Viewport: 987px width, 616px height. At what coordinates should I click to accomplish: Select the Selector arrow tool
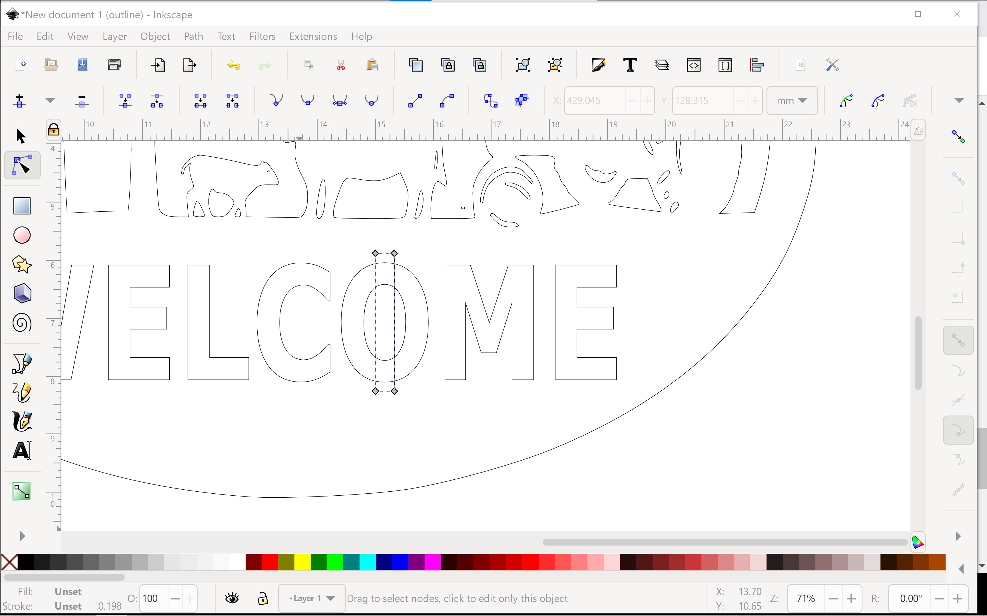click(x=21, y=136)
